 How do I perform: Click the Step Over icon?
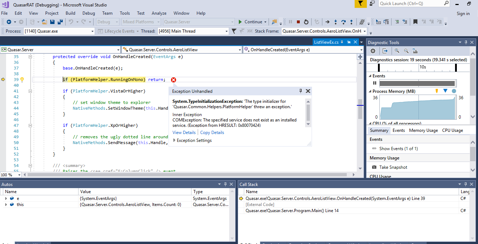coord(344,22)
